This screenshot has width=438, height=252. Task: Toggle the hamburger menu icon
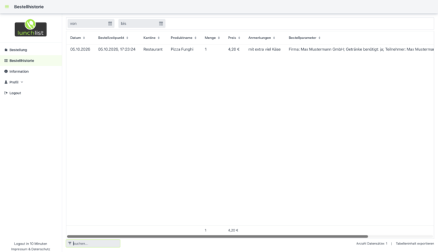(x=7, y=7)
